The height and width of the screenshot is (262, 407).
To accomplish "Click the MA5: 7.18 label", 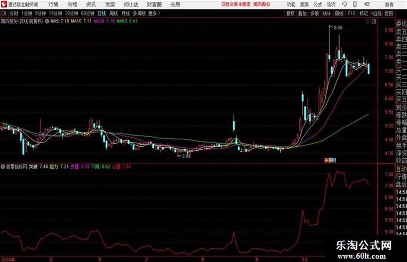I will pos(60,21).
